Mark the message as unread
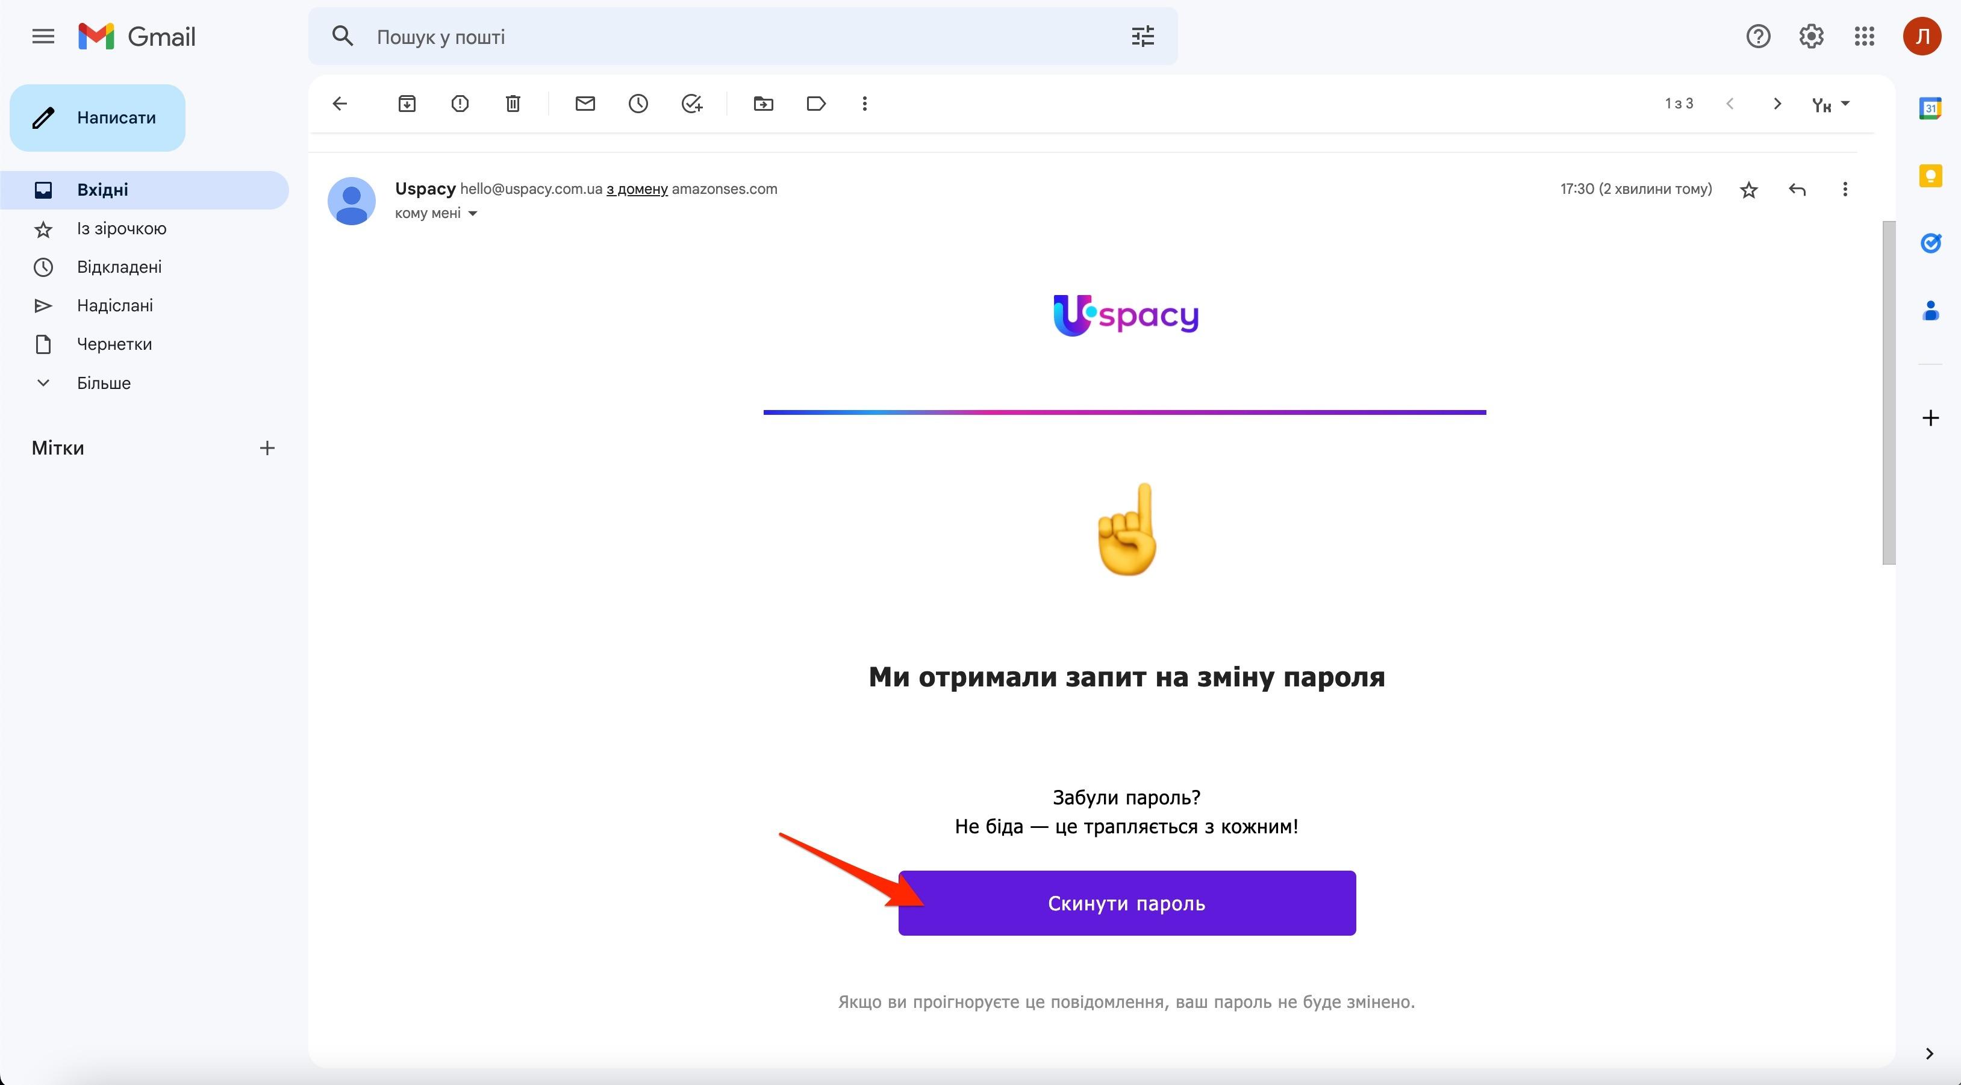 [x=585, y=104]
